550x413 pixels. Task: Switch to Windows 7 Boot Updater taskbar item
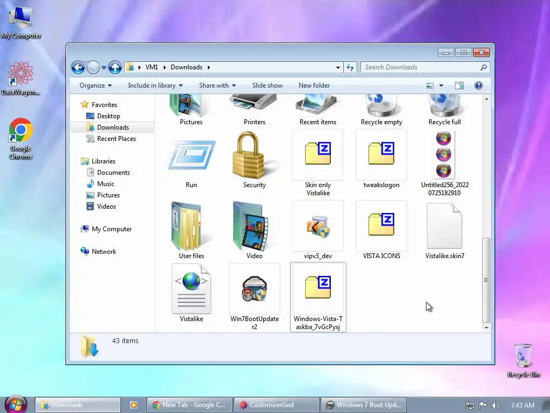[364, 405]
